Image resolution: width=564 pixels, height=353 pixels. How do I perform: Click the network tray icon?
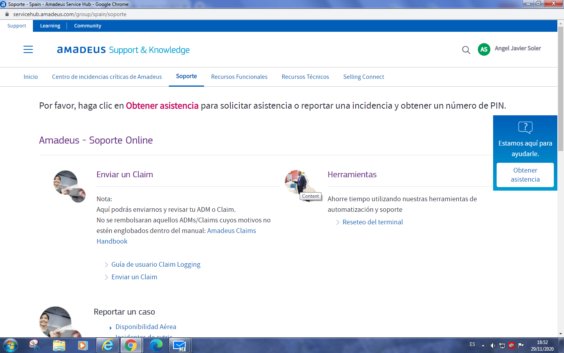[x=502, y=346]
